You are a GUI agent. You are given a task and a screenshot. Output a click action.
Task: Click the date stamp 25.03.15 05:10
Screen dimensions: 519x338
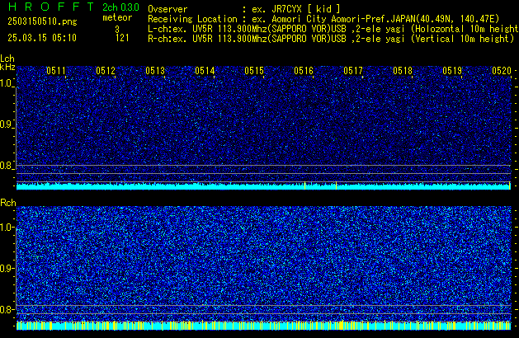42,38
